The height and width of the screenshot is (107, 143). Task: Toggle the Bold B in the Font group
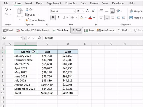pyautogui.click(x=53, y=17)
